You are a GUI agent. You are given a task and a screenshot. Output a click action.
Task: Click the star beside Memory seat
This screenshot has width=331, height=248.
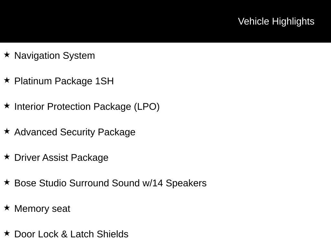7,208
